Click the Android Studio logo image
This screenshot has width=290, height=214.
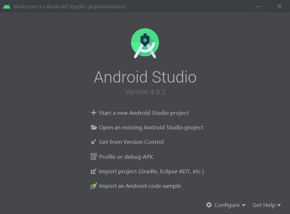(x=145, y=43)
